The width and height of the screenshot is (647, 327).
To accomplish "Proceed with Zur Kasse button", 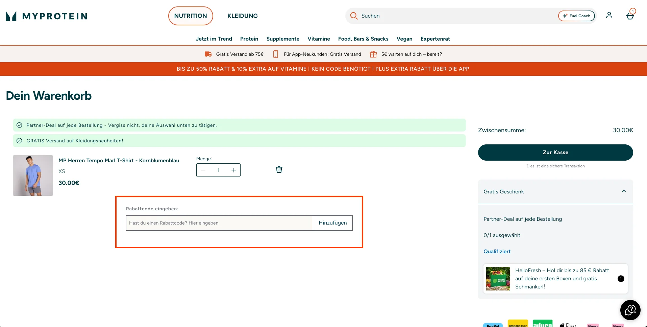I will [x=555, y=153].
